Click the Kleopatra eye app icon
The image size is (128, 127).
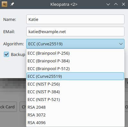4,4
